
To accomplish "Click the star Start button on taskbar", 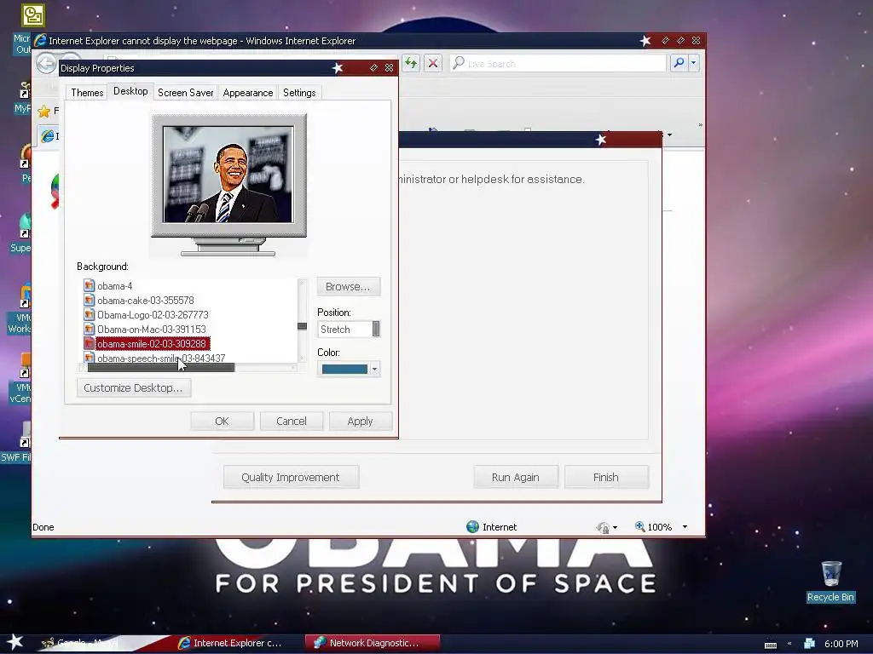I will tap(15, 642).
